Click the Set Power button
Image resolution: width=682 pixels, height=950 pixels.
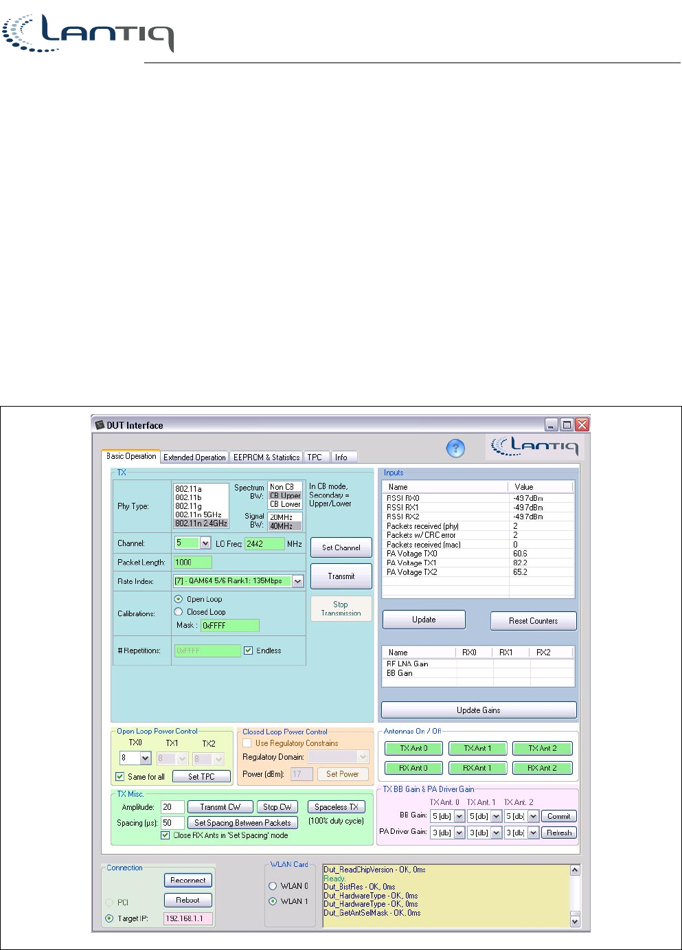click(343, 774)
